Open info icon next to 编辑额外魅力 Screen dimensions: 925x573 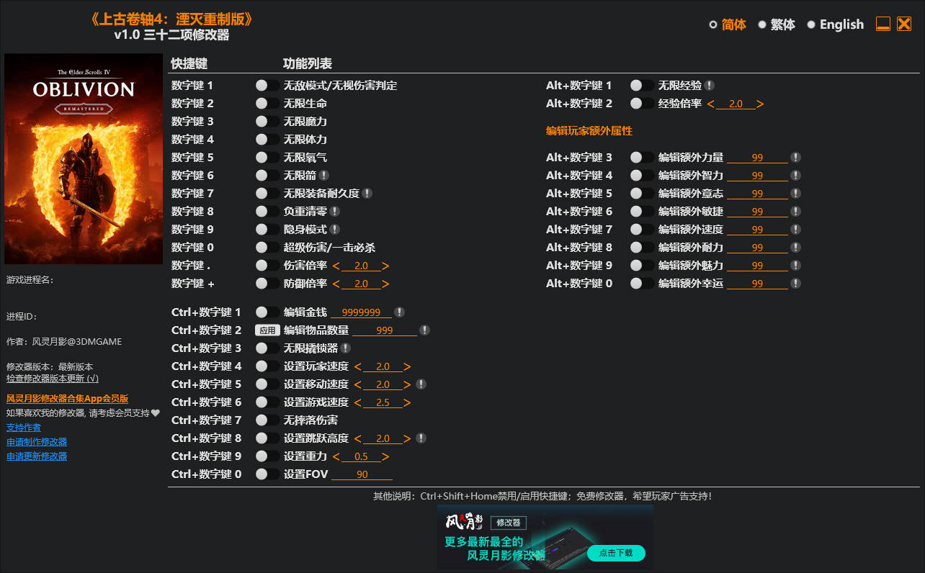tap(795, 265)
